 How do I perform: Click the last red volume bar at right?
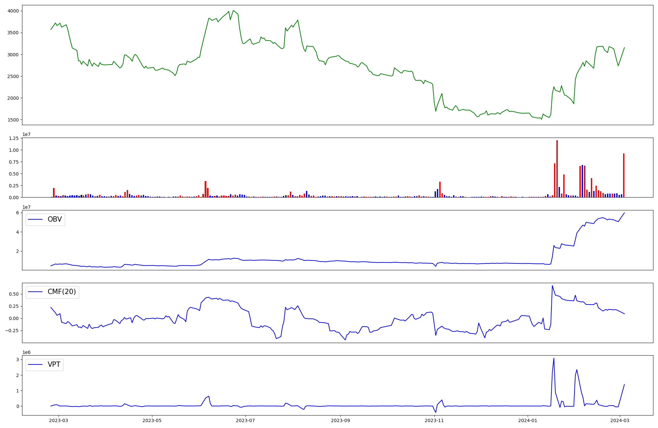click(x=623, y=175)
